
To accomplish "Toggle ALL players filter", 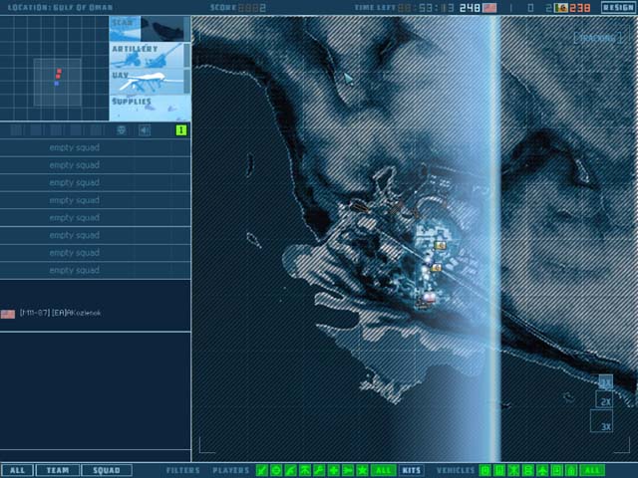I will 383,470.
